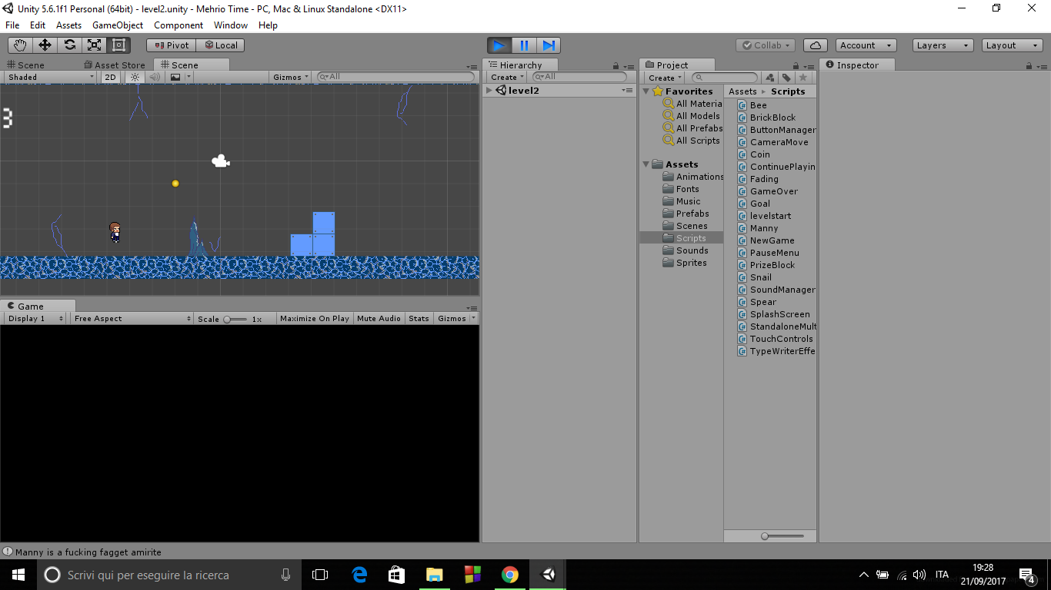Toggle Local handle rotation

[x=221, y=45]
